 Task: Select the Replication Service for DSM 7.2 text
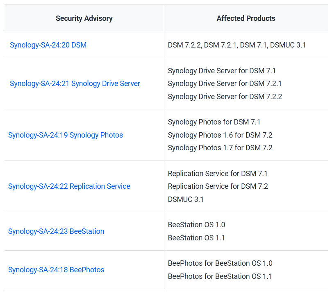pyautogui.click(x=217, y=186)
